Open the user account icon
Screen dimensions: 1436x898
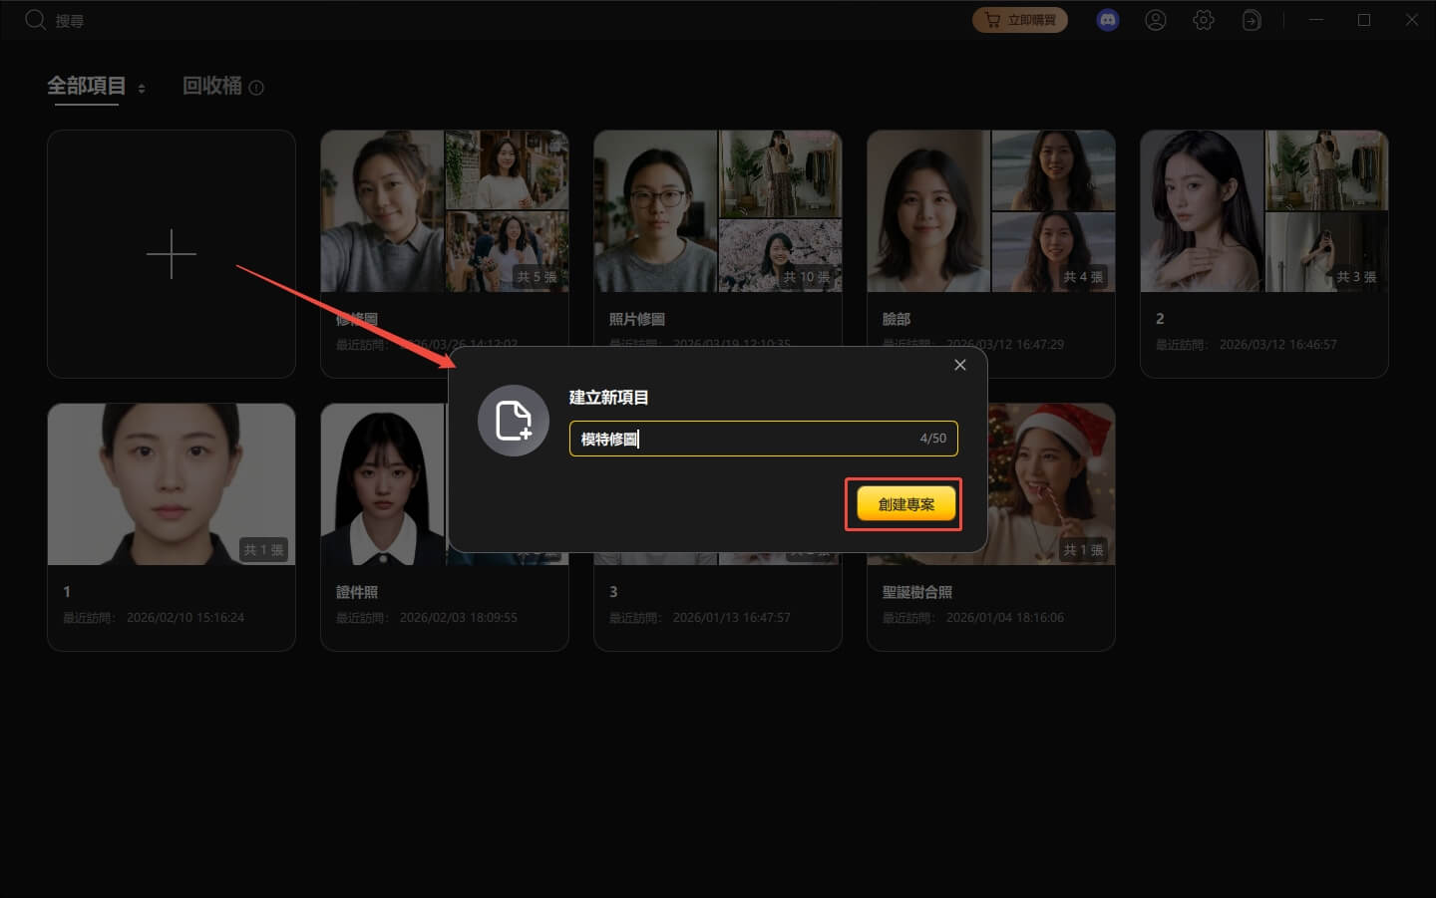[x=1155, y=20]
